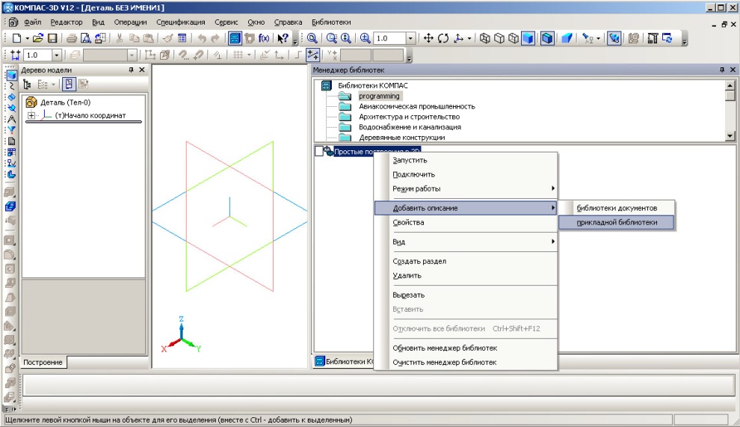Select the Rotate view tool
The height and width of the screenshot is (427, 740).
pyautogui.click(x=444, y=38)
